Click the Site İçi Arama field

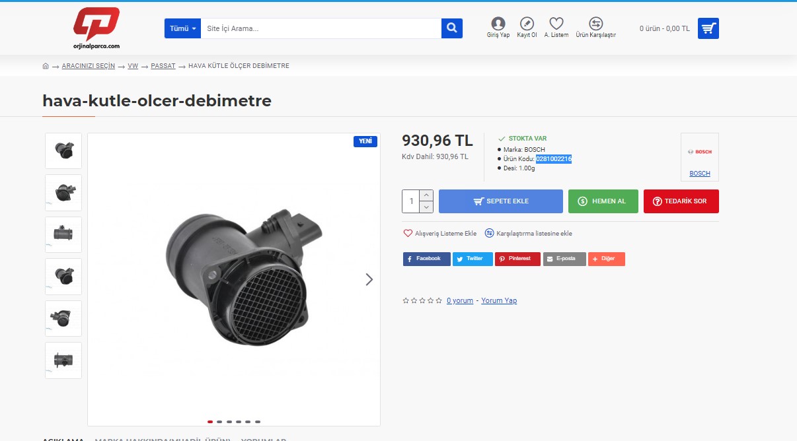(x=321, y=28)
